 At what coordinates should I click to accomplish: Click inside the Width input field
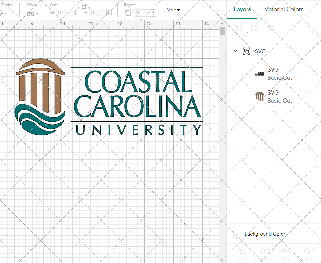tap(64, 13)
